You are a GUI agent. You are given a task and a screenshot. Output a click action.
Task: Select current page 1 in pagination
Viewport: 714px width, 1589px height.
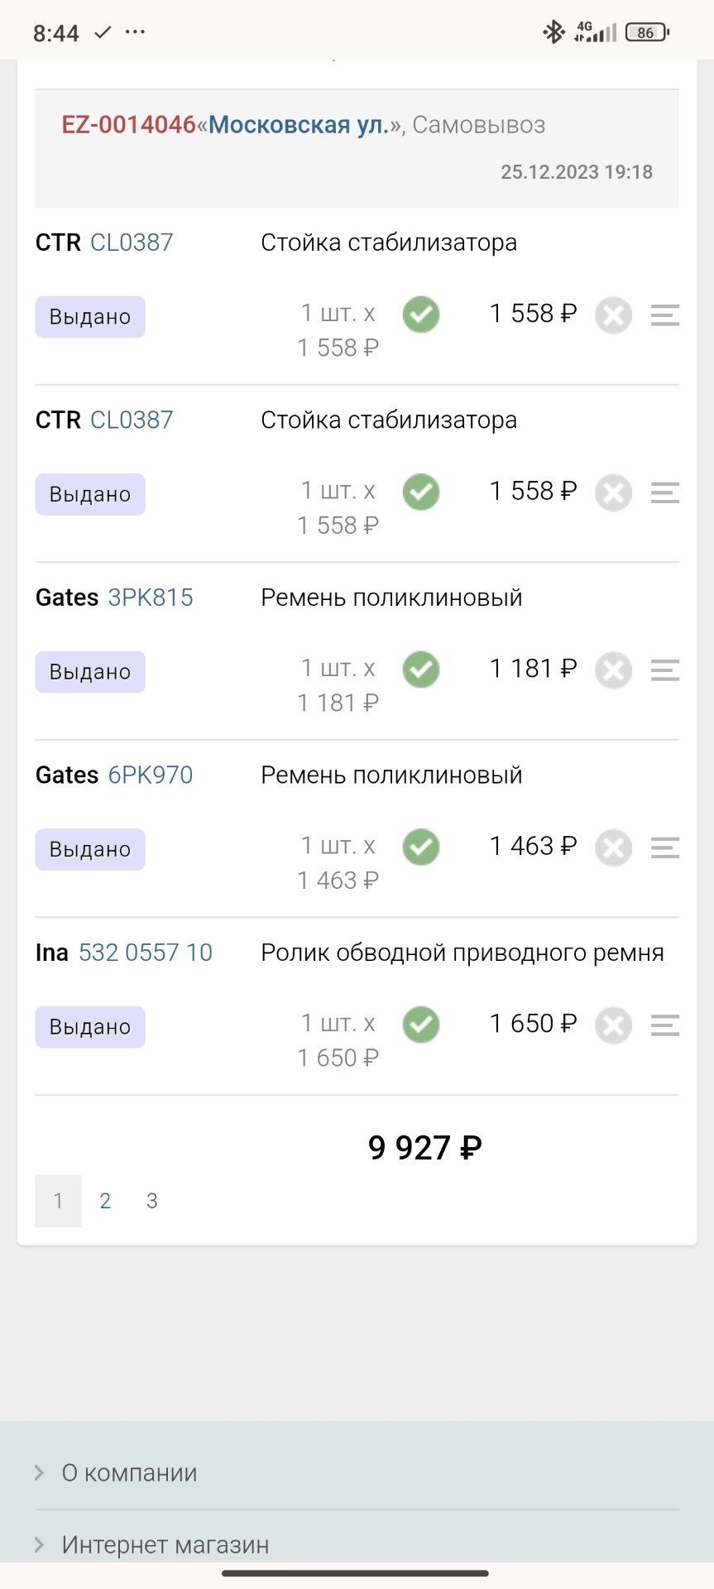tap(58, 1201)
